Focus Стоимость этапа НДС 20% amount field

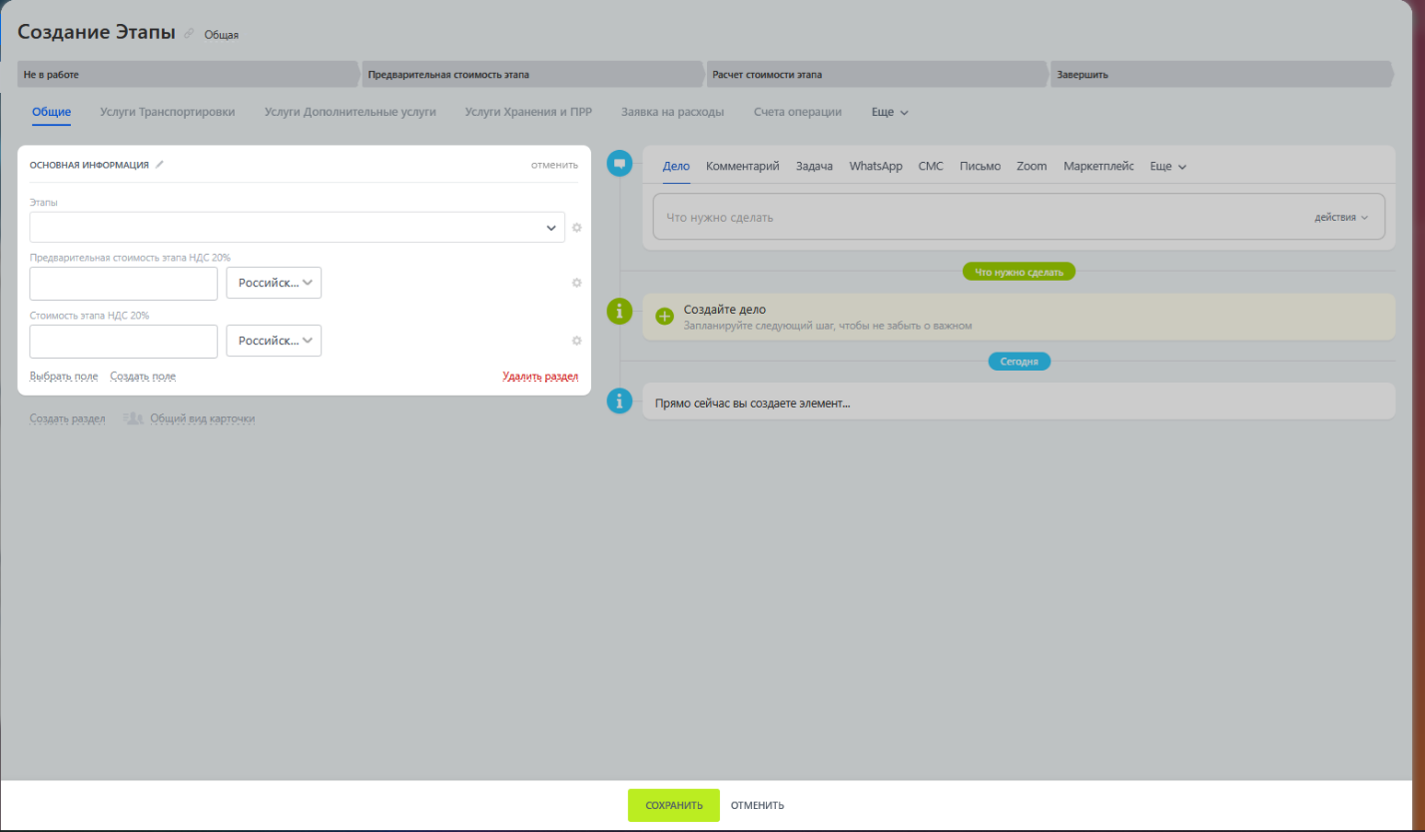[124, 342]
